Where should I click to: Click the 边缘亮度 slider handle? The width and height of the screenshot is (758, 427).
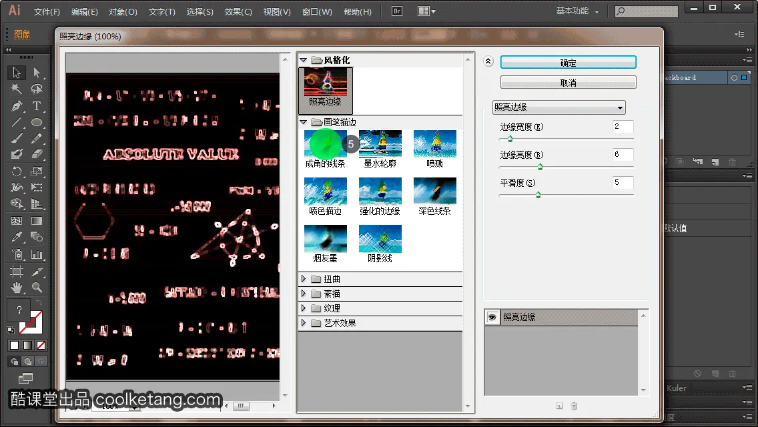pyautogui.click(x=540, y=167)
